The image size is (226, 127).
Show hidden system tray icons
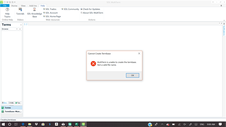[162, 125]
